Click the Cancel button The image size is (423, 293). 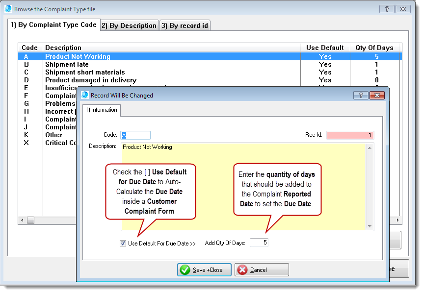(262, 270)
